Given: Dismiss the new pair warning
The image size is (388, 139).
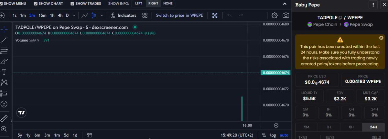Looking at the screenshot, I should (381, 38).
